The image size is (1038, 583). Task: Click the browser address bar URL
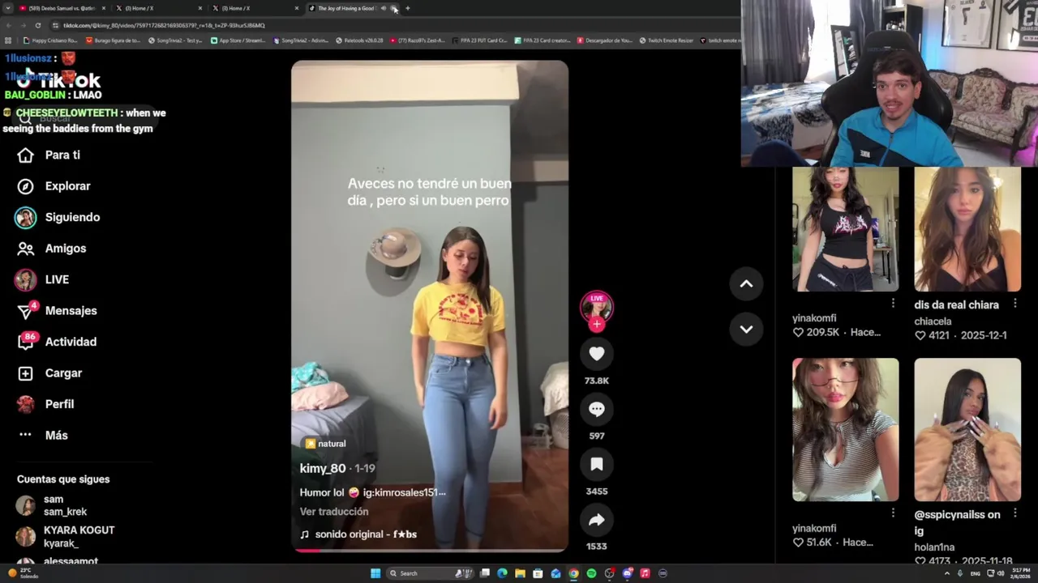pos(164,25)
